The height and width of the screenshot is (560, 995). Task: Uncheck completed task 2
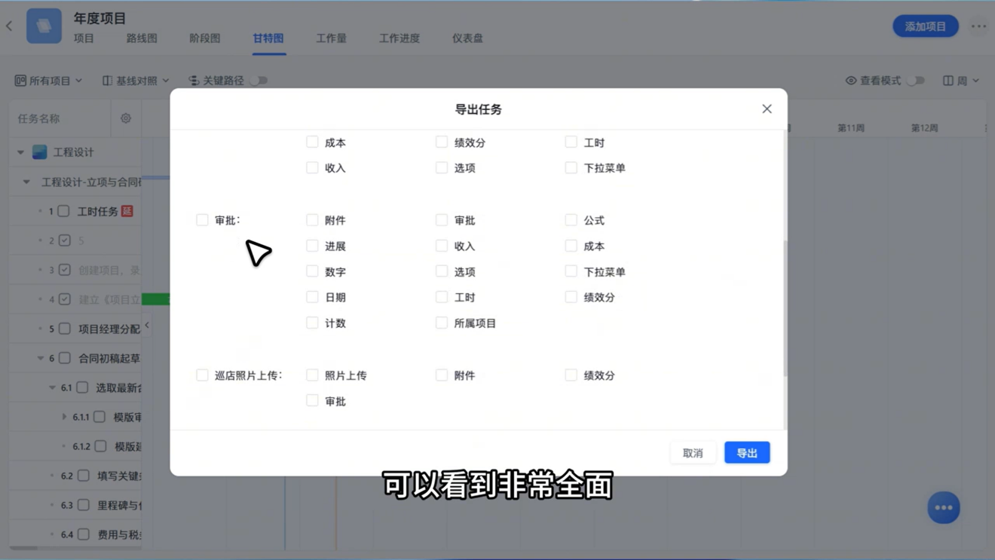pos(65,240)
